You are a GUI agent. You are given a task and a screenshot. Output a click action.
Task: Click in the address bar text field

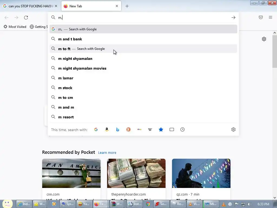[143, 17]
